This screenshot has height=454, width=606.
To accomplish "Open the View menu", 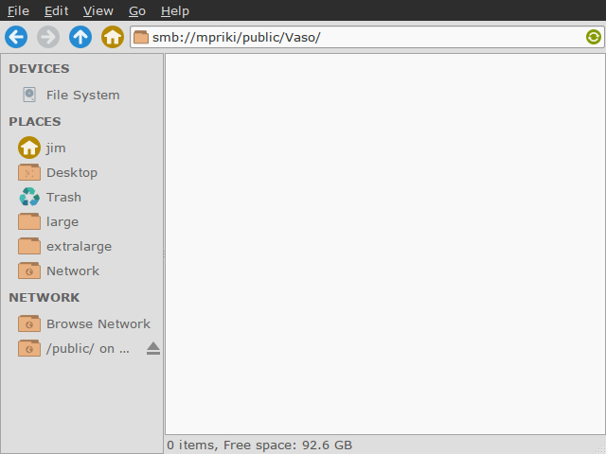I will point(98,10).
